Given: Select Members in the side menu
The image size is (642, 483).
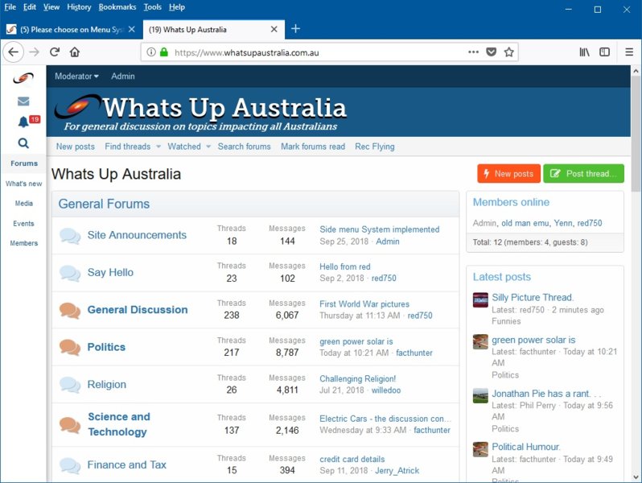Looking at the screenshot, I should click(x=24, y=243).
